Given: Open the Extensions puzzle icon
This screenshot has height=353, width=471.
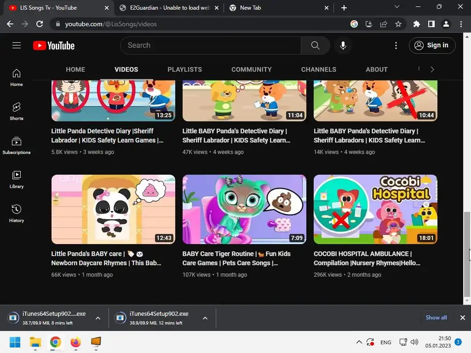Looking at the screenshot, I should point(417,24).
